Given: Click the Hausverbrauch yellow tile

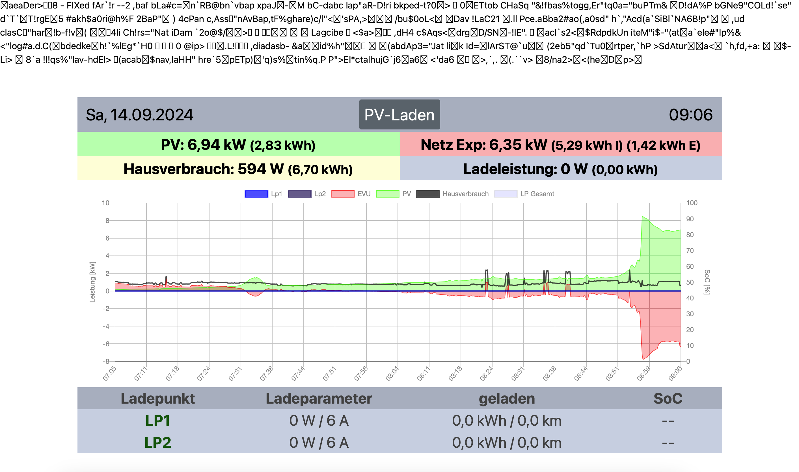Looking at the screenshot, I should tap(238, 169).
